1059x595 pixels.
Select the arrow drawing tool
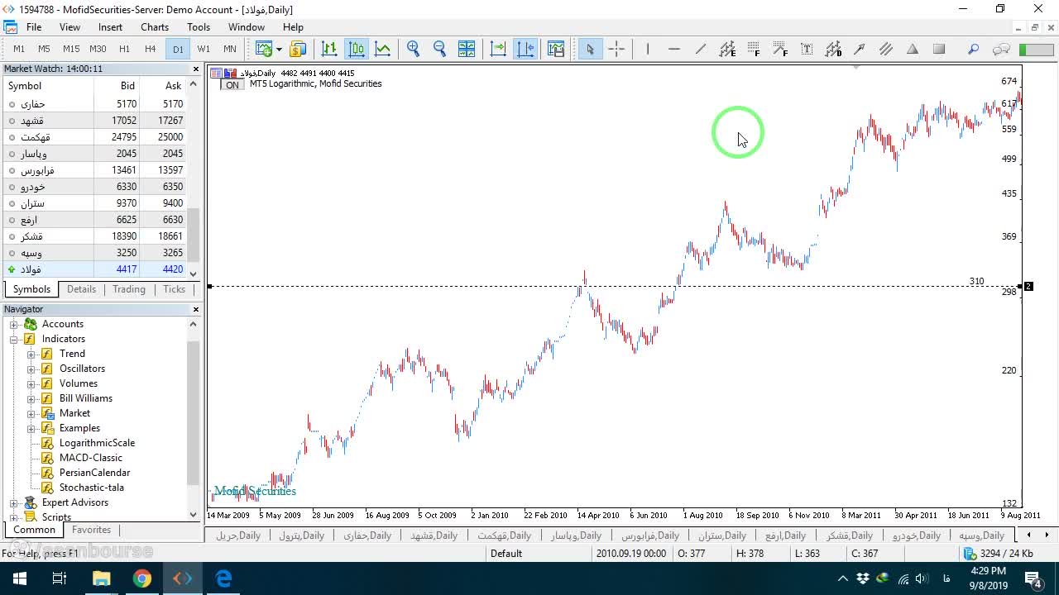[x=860, y=49]
